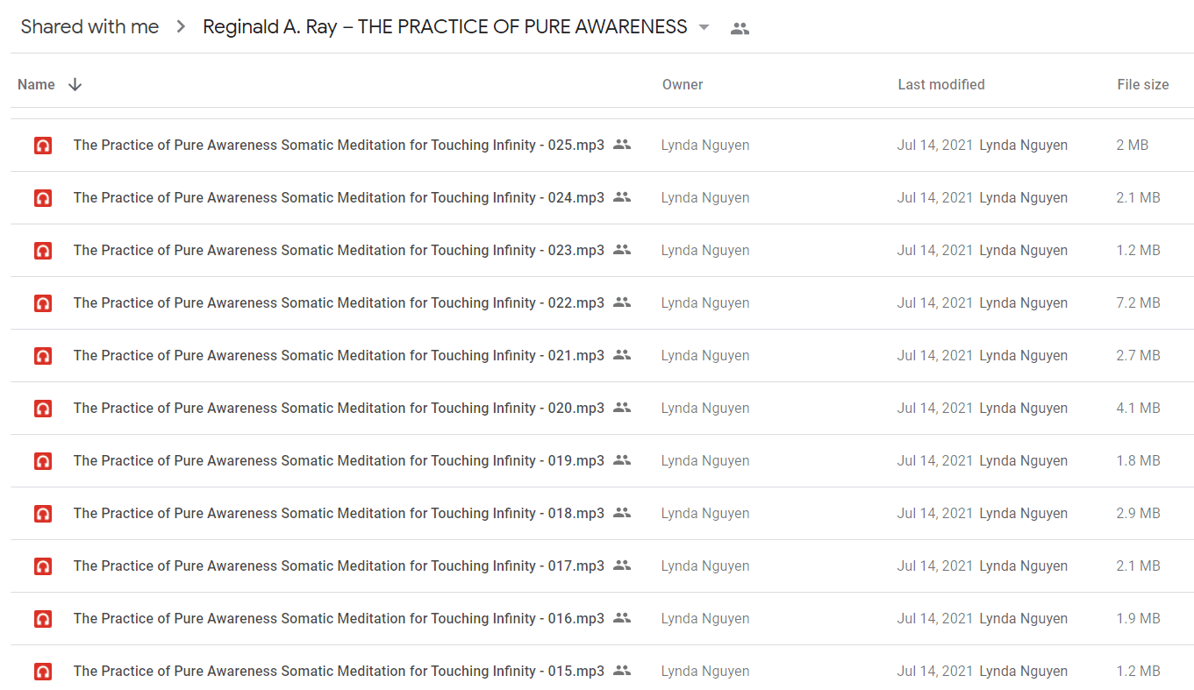Click the Jul 14, 2021 date for 016.mp3
Image resolution: width=1194 pixels, height=690 pixels.
tap(935, 619)
